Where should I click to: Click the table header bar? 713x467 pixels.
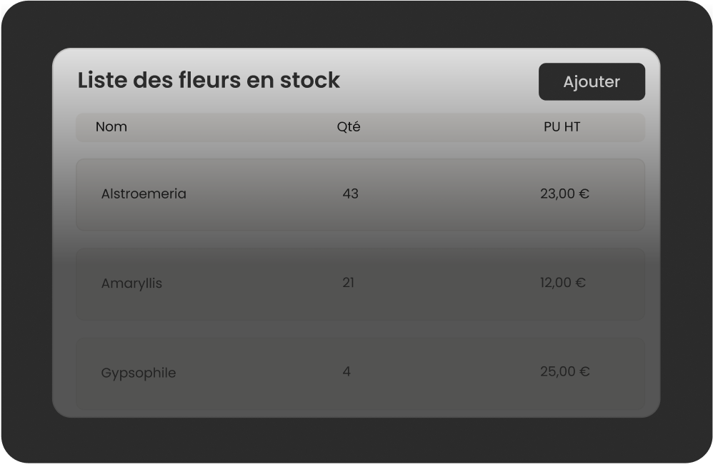click(360, 128)
